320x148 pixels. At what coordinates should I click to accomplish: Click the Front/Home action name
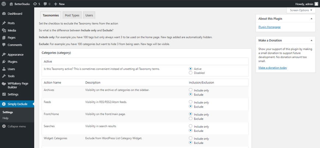[x=51, y=114]
